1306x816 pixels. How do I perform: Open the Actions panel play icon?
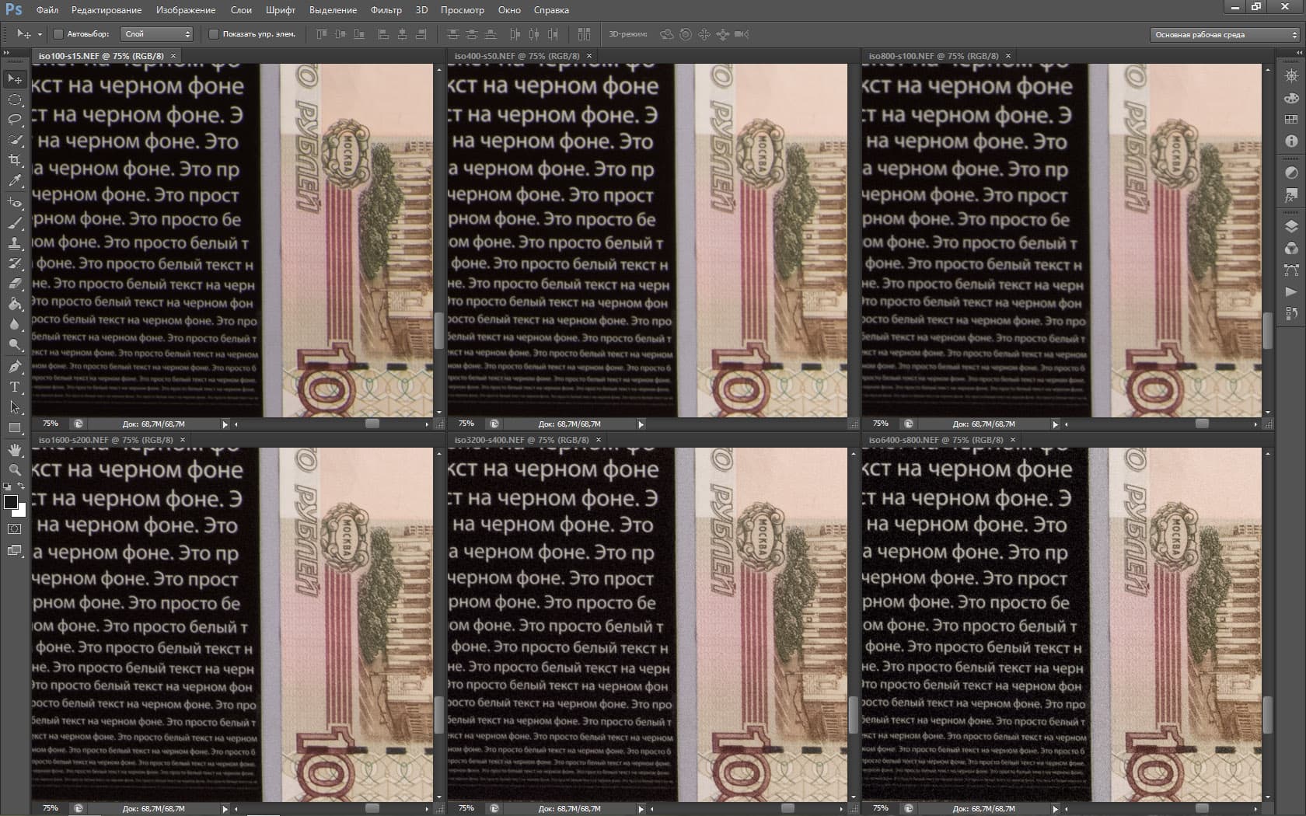[1291, 291]
